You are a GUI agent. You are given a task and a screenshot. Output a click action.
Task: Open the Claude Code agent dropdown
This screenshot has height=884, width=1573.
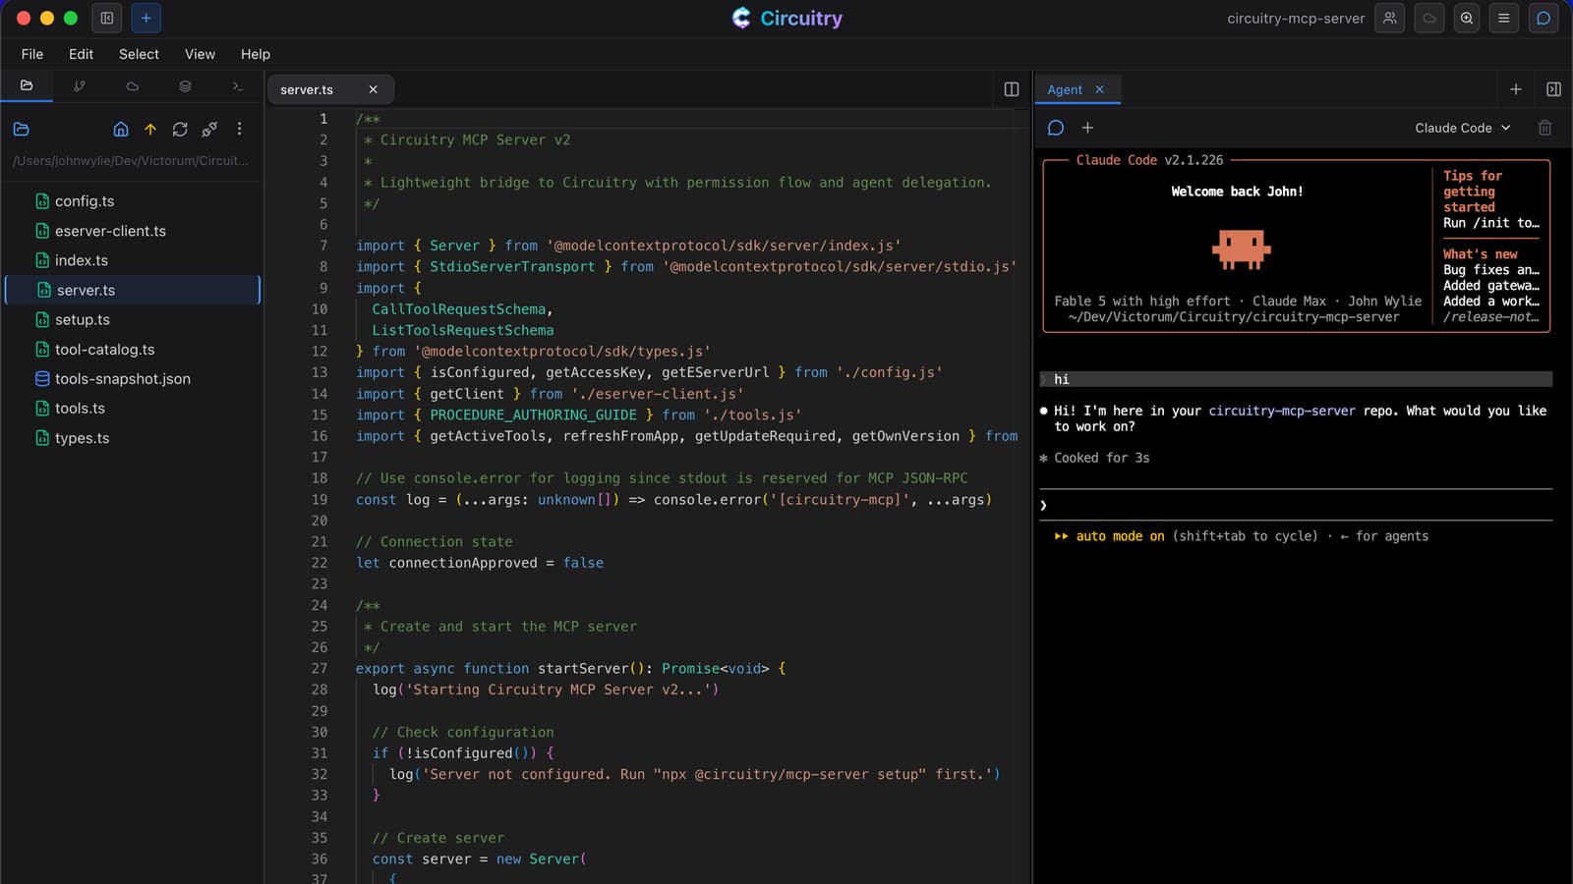1463,128
